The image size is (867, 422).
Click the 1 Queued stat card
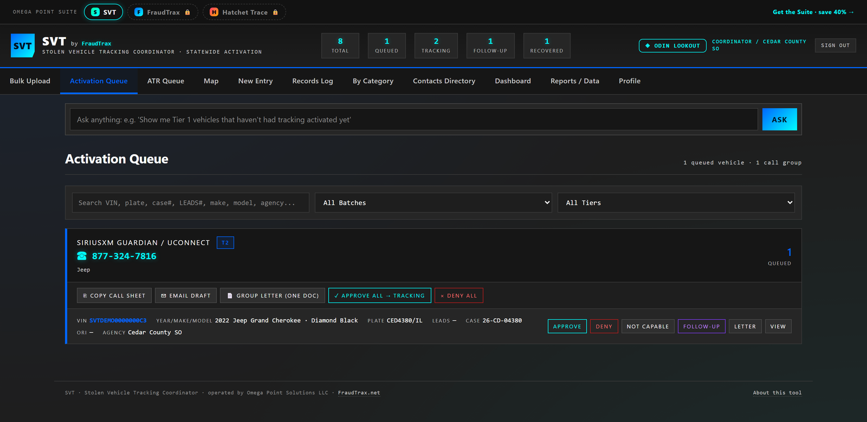(387, 45)
